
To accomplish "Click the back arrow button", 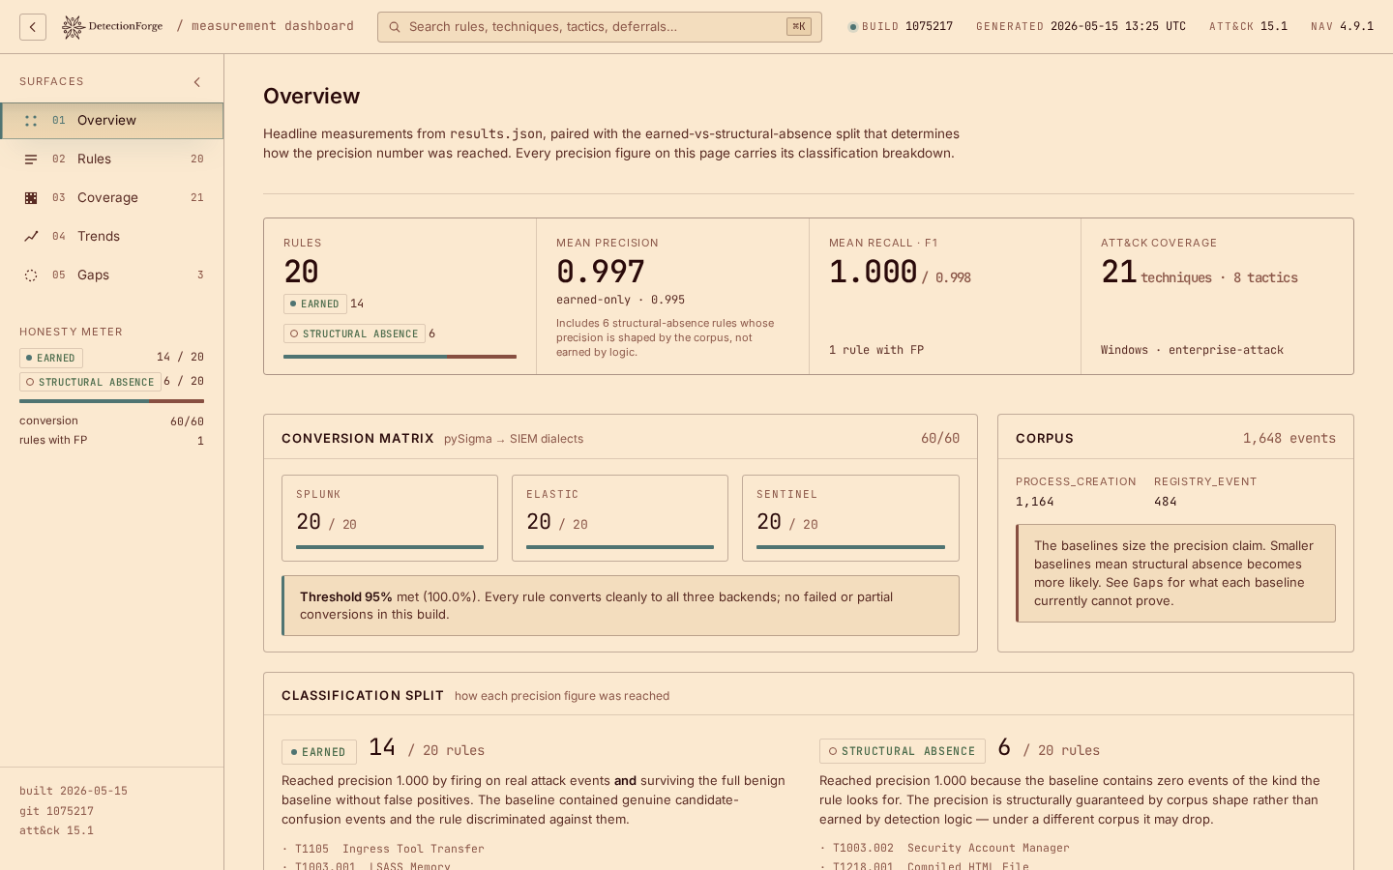I will pos(33,27).
